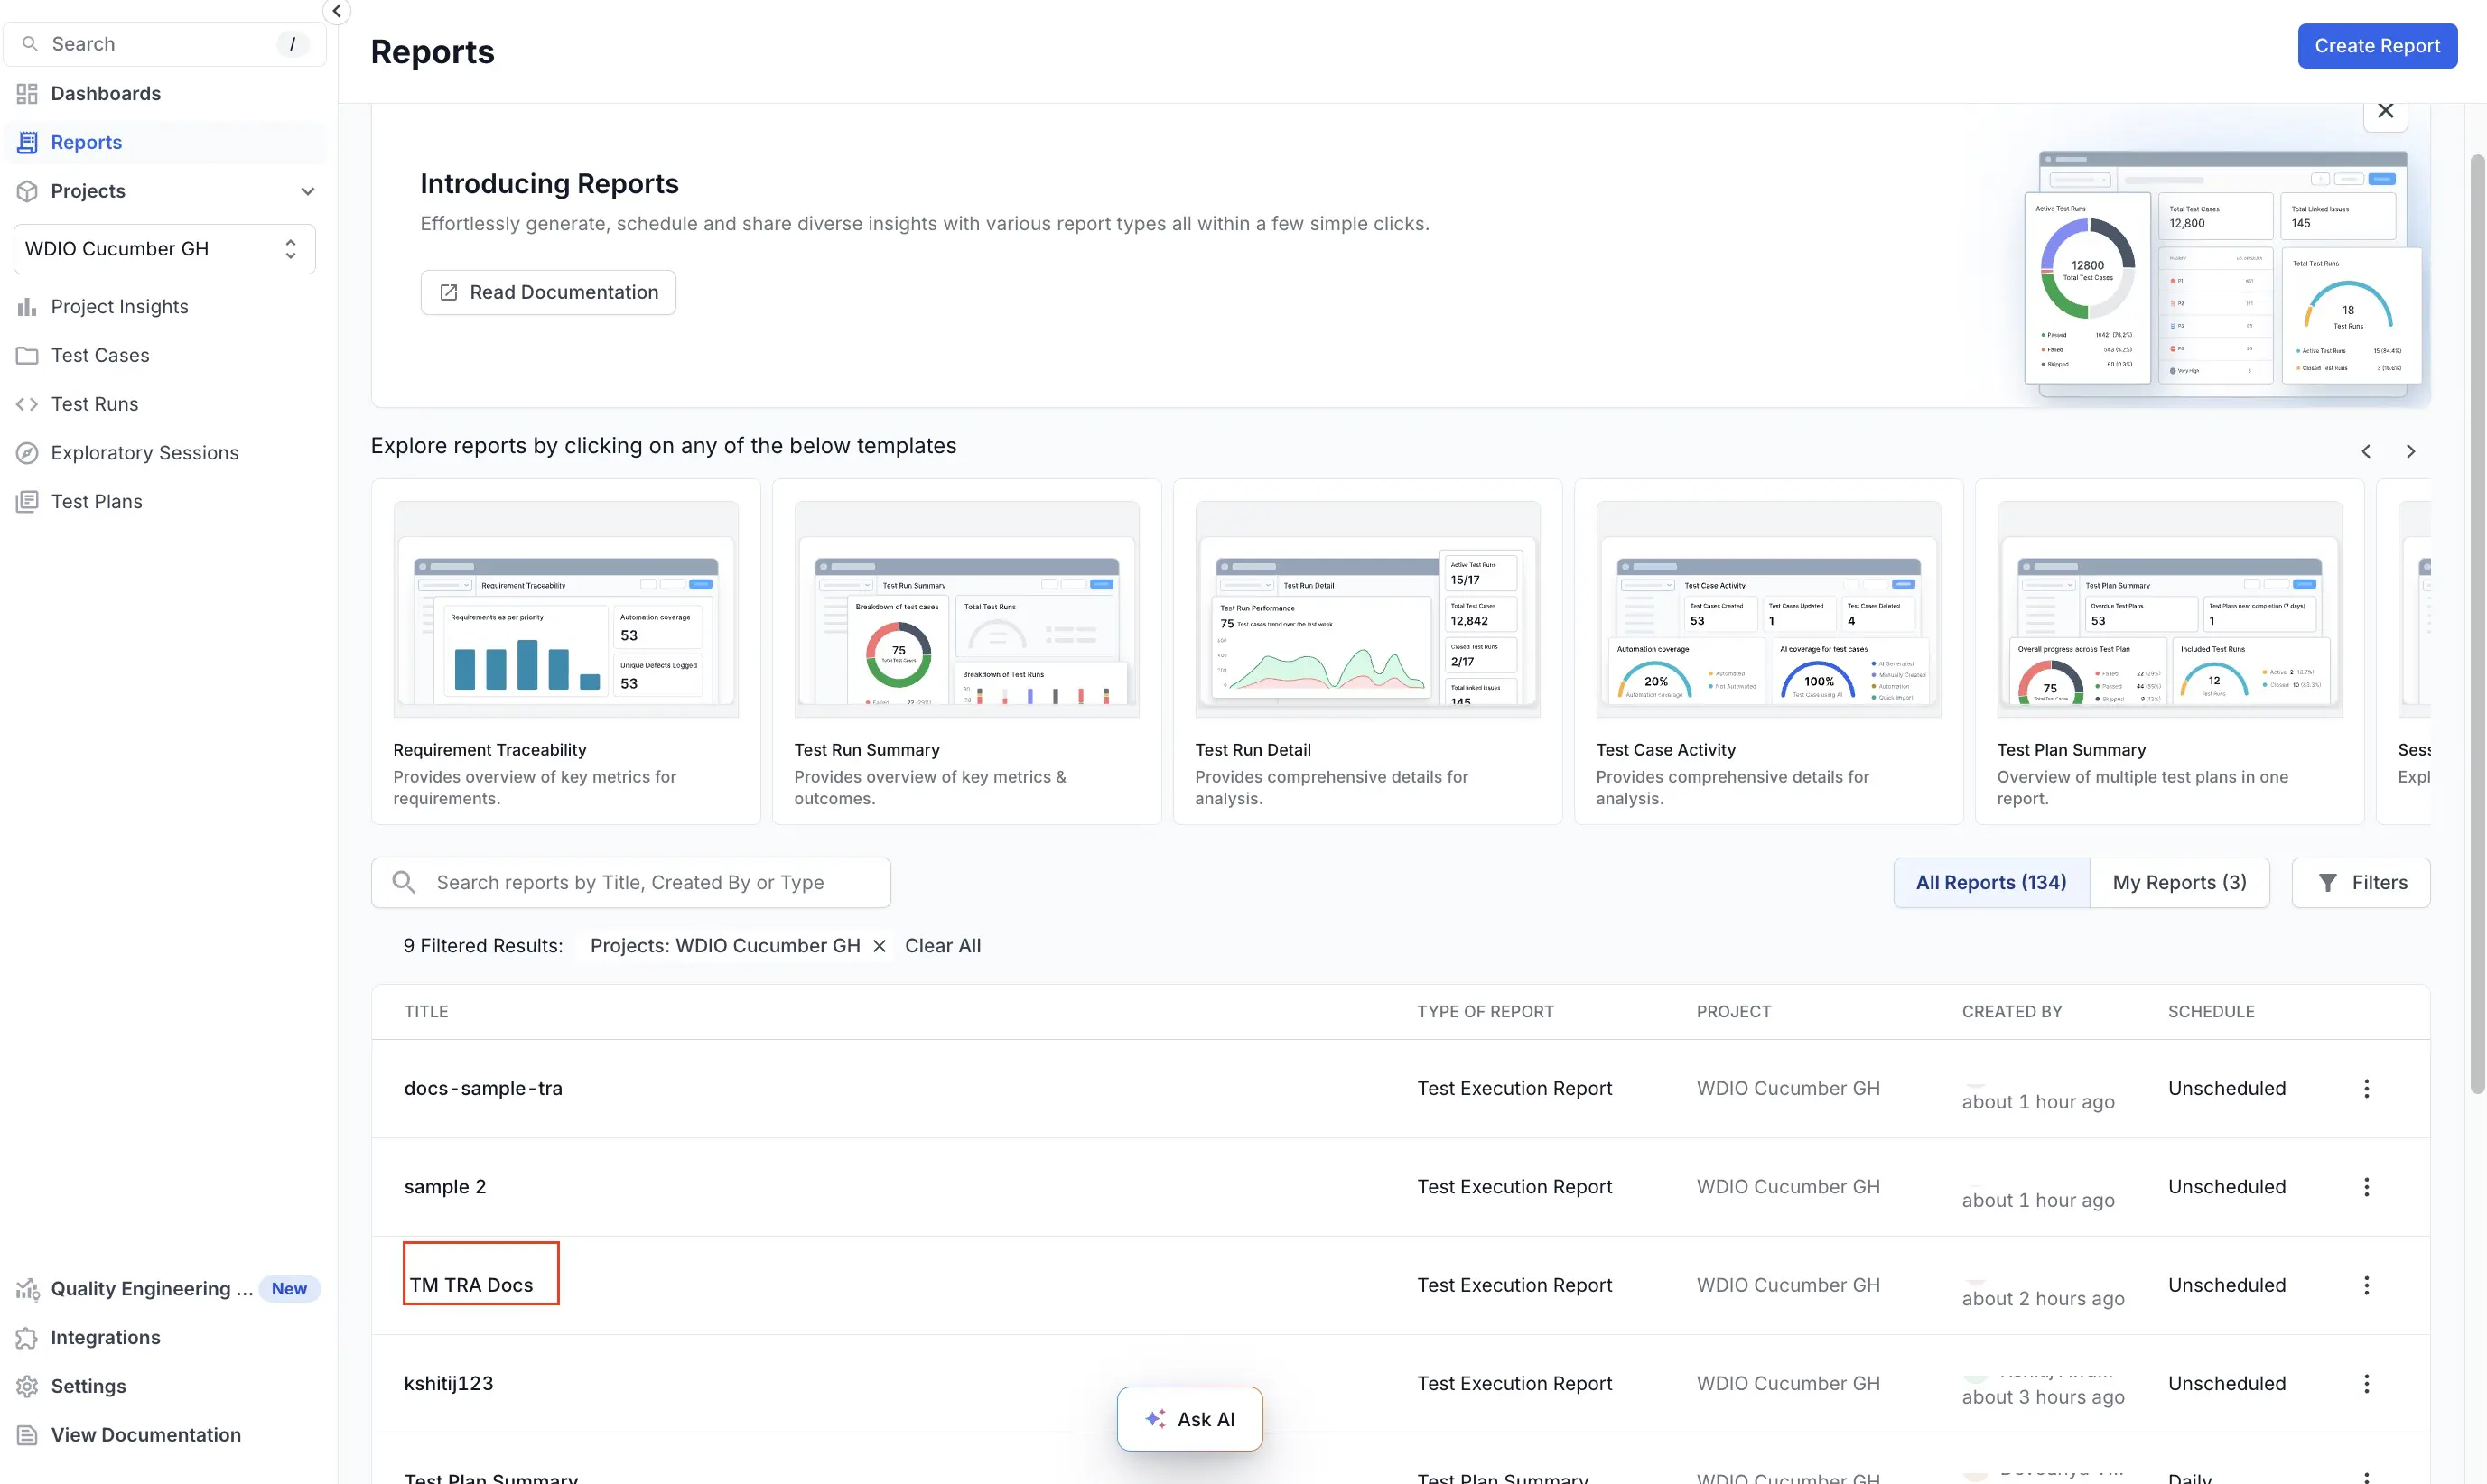
Task: Click the Project Insights bar chart icon
Action: [x=27, y=307]
